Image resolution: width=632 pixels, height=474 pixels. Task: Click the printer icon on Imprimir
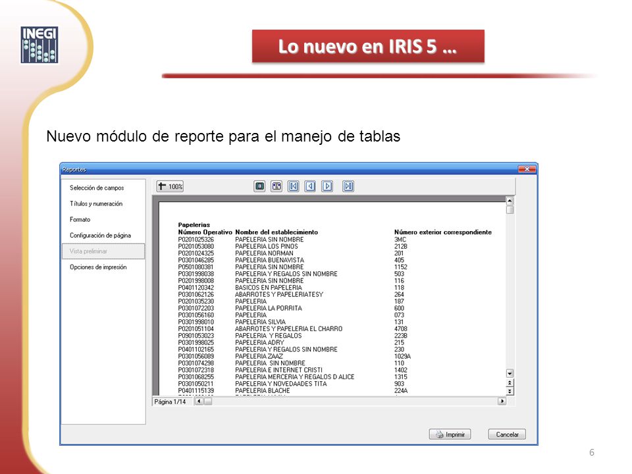tap(439, 434)
